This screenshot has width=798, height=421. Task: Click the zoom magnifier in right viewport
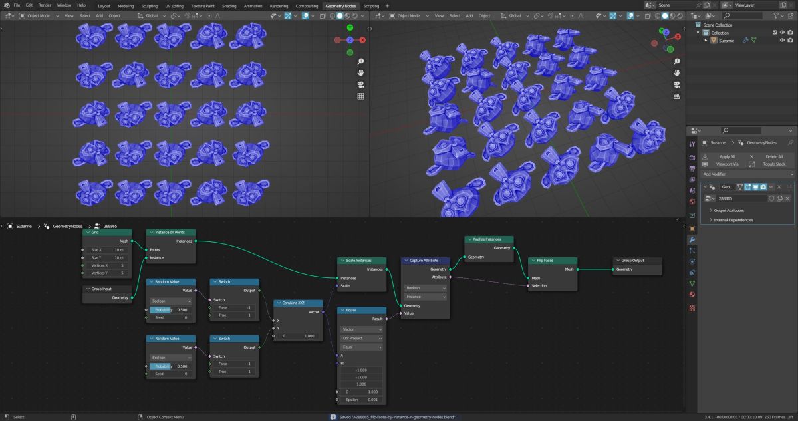pos(677,61)
